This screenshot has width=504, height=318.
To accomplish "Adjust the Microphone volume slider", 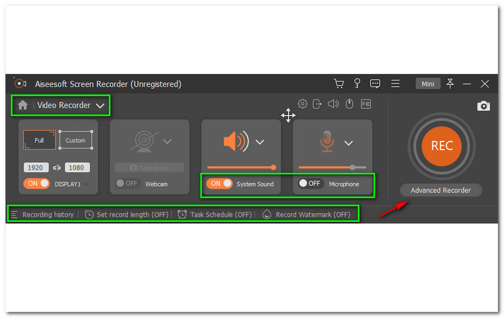I will click(x=333, y=167).
